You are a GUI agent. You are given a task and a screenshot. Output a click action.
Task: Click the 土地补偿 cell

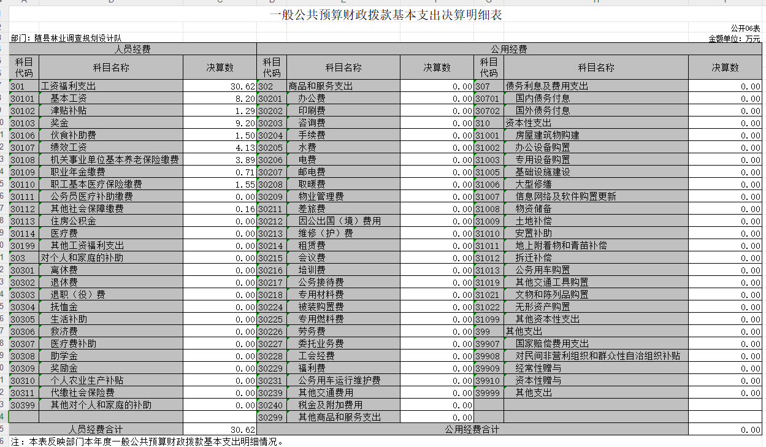596,221
